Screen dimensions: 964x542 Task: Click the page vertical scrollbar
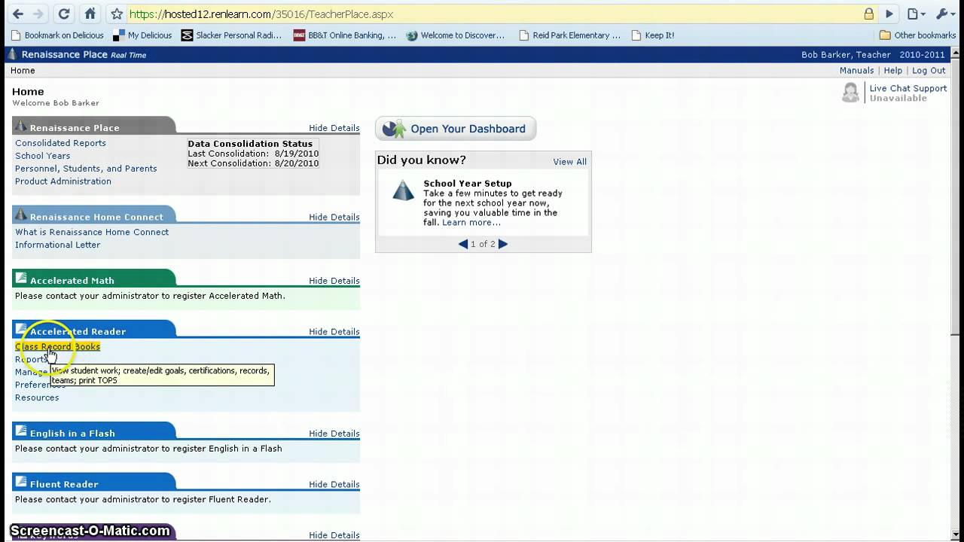coord(957,196)
